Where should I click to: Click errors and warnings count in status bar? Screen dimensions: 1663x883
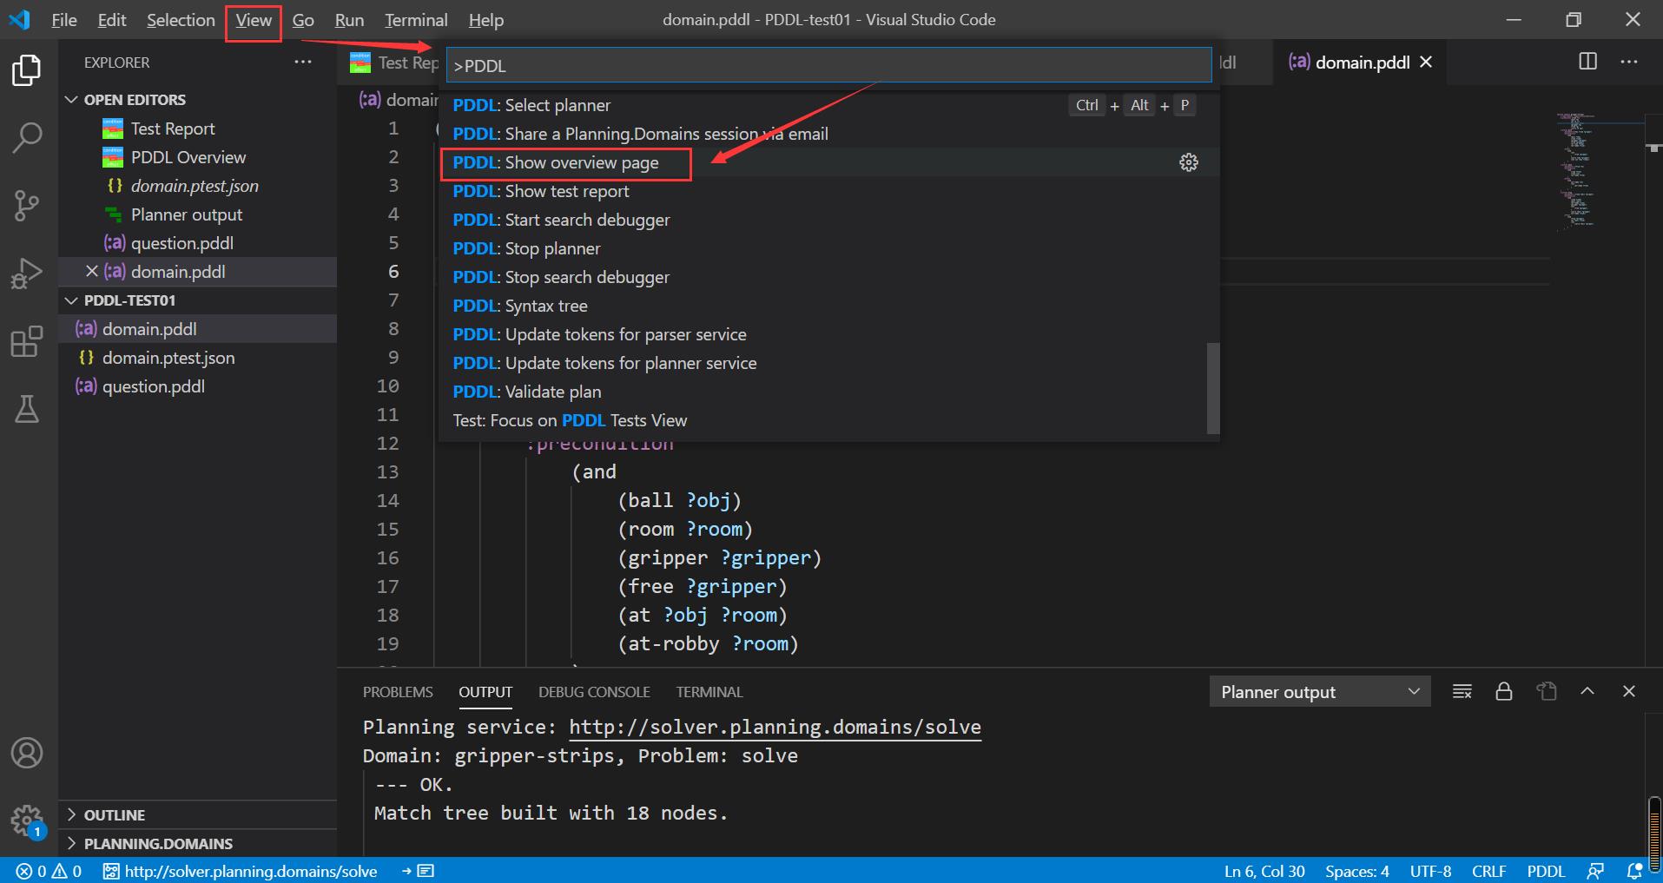coord(49,871)
